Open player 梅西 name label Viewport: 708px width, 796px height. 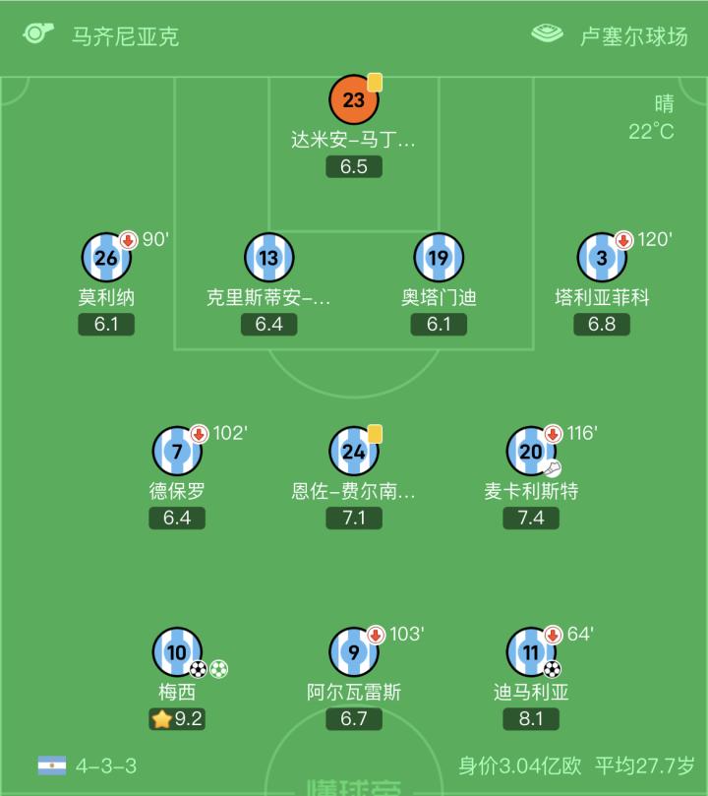click(177, 692)
